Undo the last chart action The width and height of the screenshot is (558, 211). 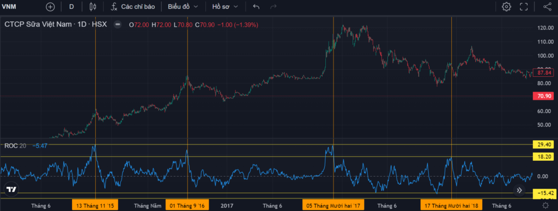256,7
